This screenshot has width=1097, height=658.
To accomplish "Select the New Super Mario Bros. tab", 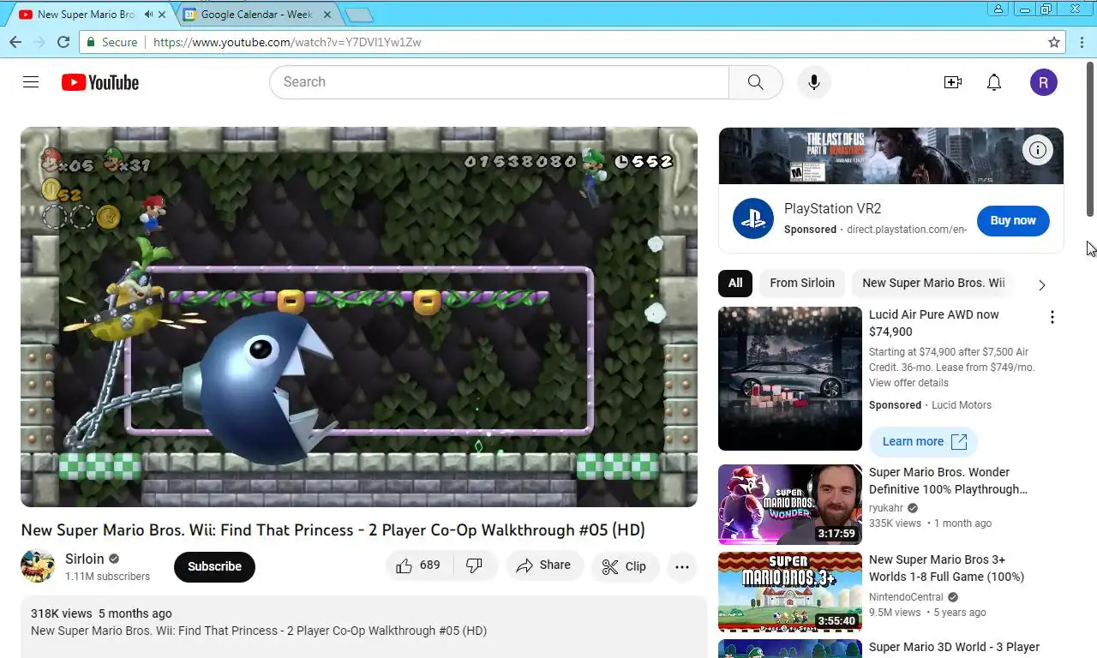I will click(x=86, y=15).
